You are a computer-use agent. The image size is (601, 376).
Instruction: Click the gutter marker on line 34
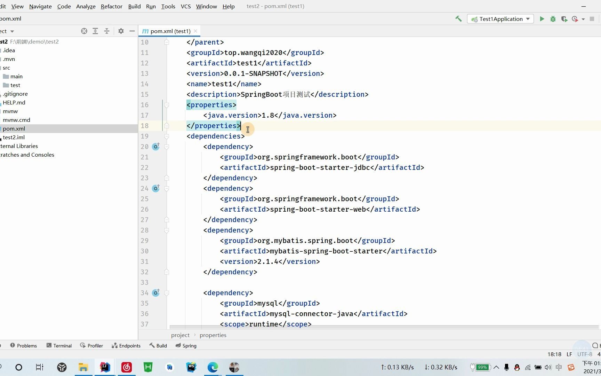click(156, 293)
